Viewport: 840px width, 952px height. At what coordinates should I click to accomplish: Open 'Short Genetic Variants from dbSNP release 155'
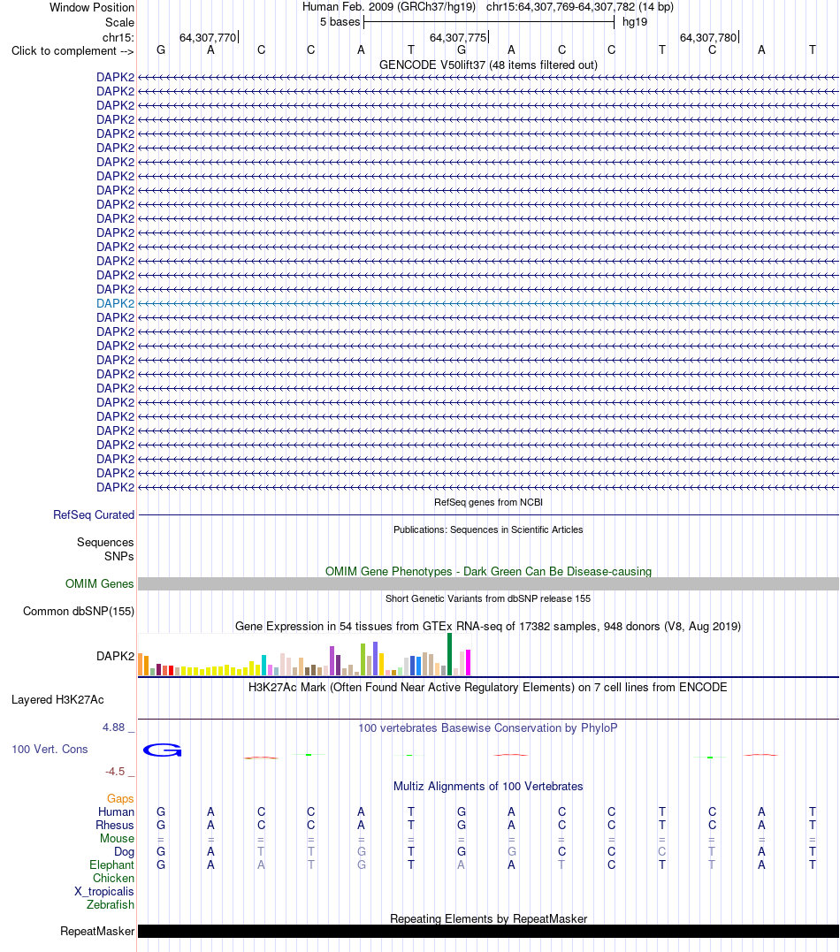(x=488, y=598)
